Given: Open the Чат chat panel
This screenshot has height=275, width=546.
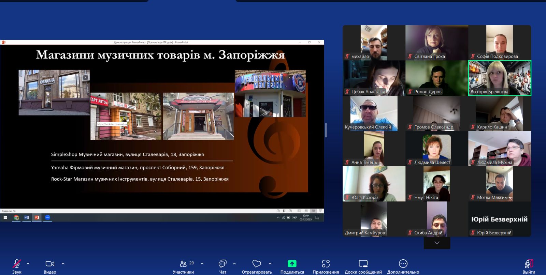Looking at the screenshot, I should click(222, 264).
